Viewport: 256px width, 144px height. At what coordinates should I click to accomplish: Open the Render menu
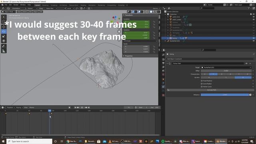coord(16,5)
